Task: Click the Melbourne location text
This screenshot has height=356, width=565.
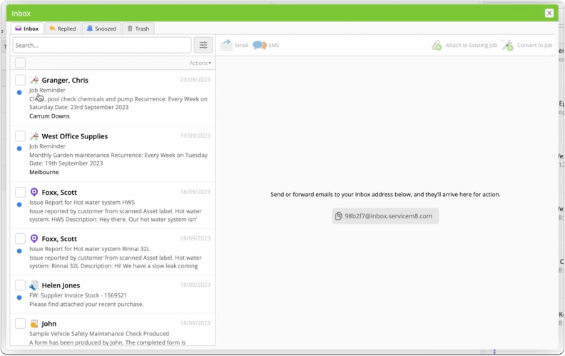Action: pyautogui.click(x=44, y=172)
